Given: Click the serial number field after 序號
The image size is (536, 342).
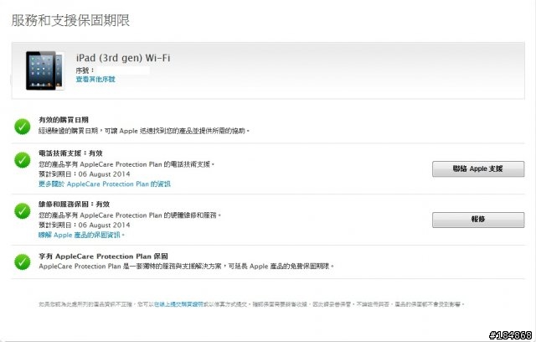Looking at the screenshot, I should coord(123,70).
